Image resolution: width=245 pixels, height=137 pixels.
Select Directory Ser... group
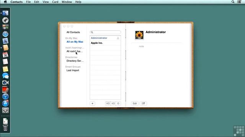[x=75, y=61]
